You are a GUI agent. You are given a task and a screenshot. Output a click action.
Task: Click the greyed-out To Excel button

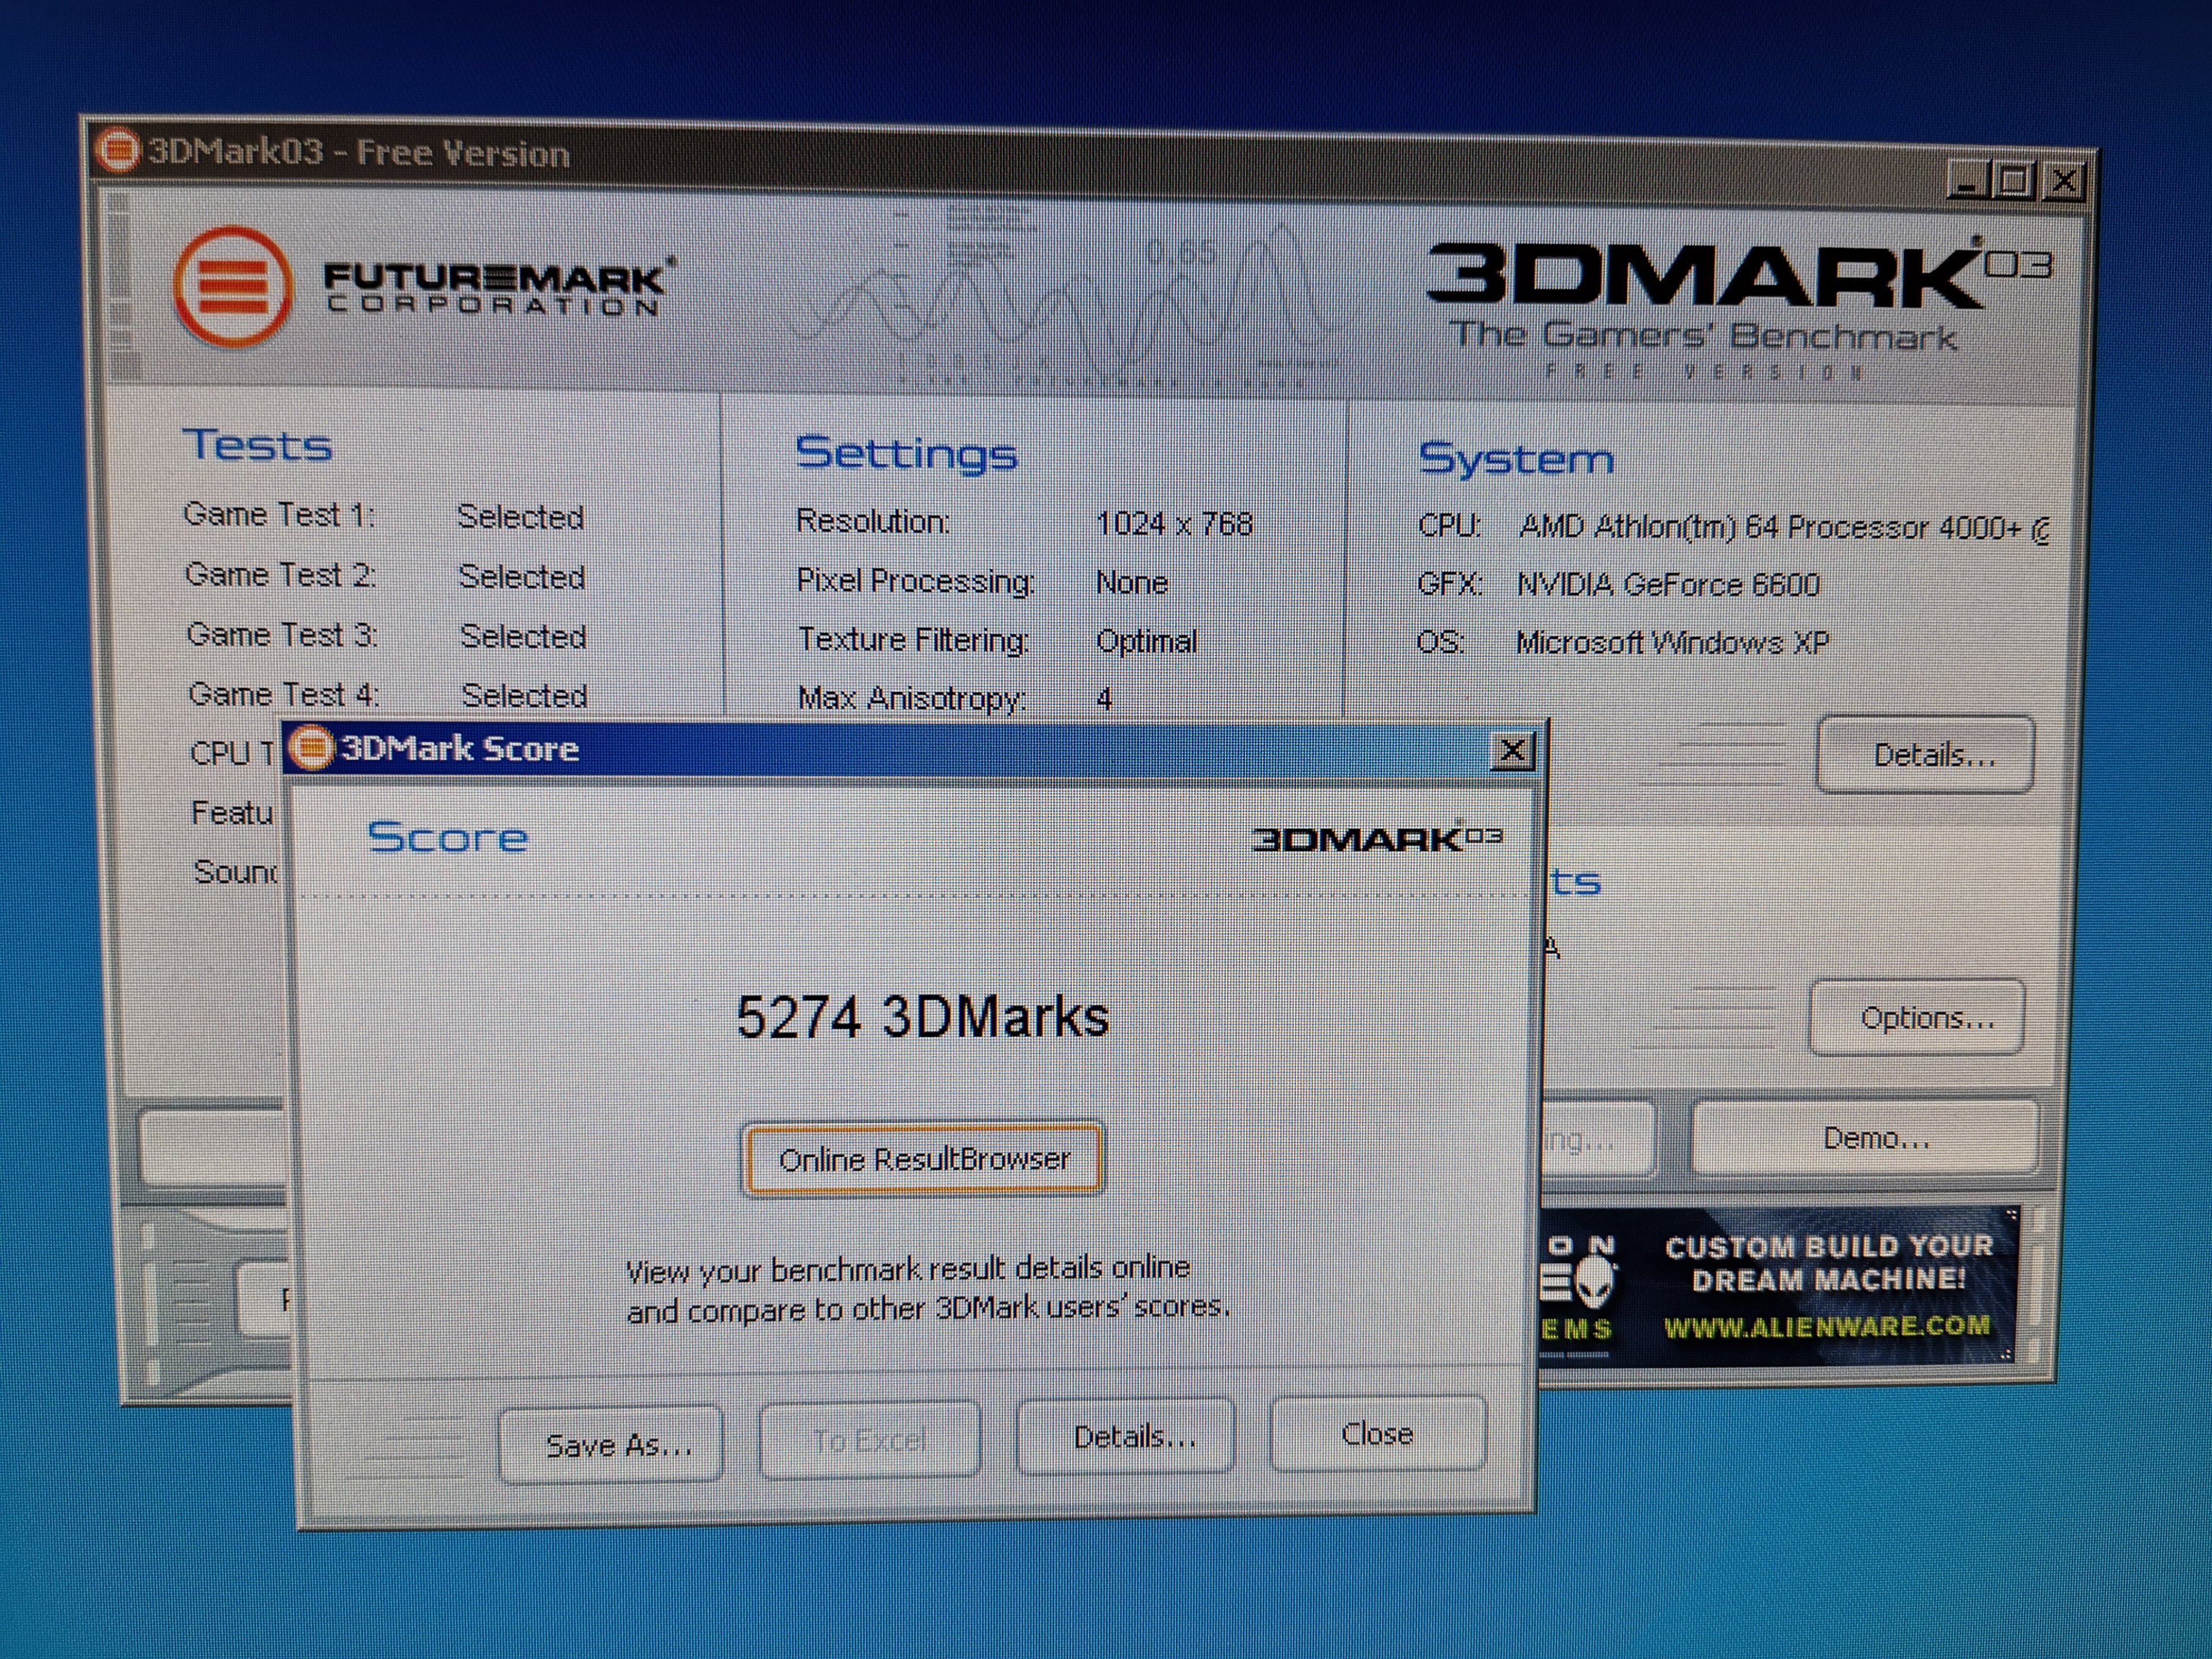click(869, 1440)
